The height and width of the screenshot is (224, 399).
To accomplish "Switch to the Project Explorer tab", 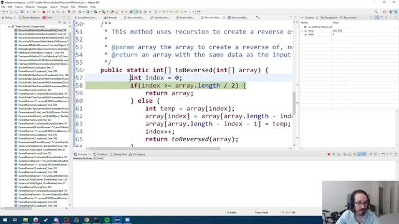I will tap(29, 17).
